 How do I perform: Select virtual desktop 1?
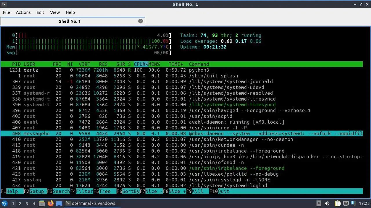point(13,203)
